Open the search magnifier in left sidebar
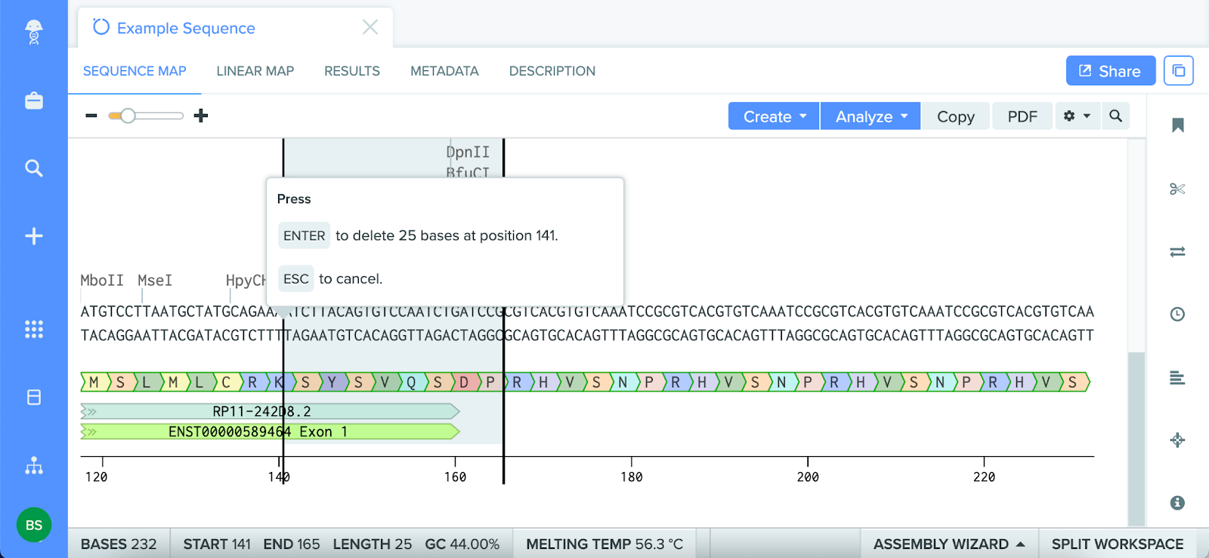1209x558 pixels. (x=34, y=168)
